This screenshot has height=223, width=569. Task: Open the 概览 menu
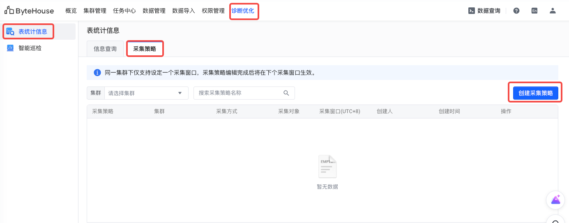(71, 11)
